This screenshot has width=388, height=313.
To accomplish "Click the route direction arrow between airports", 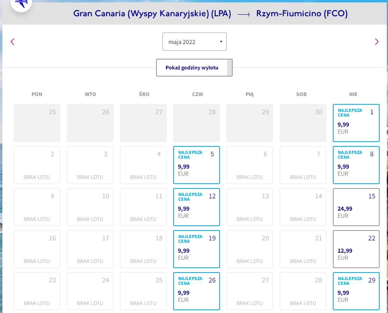I will (x=244, y=15).
